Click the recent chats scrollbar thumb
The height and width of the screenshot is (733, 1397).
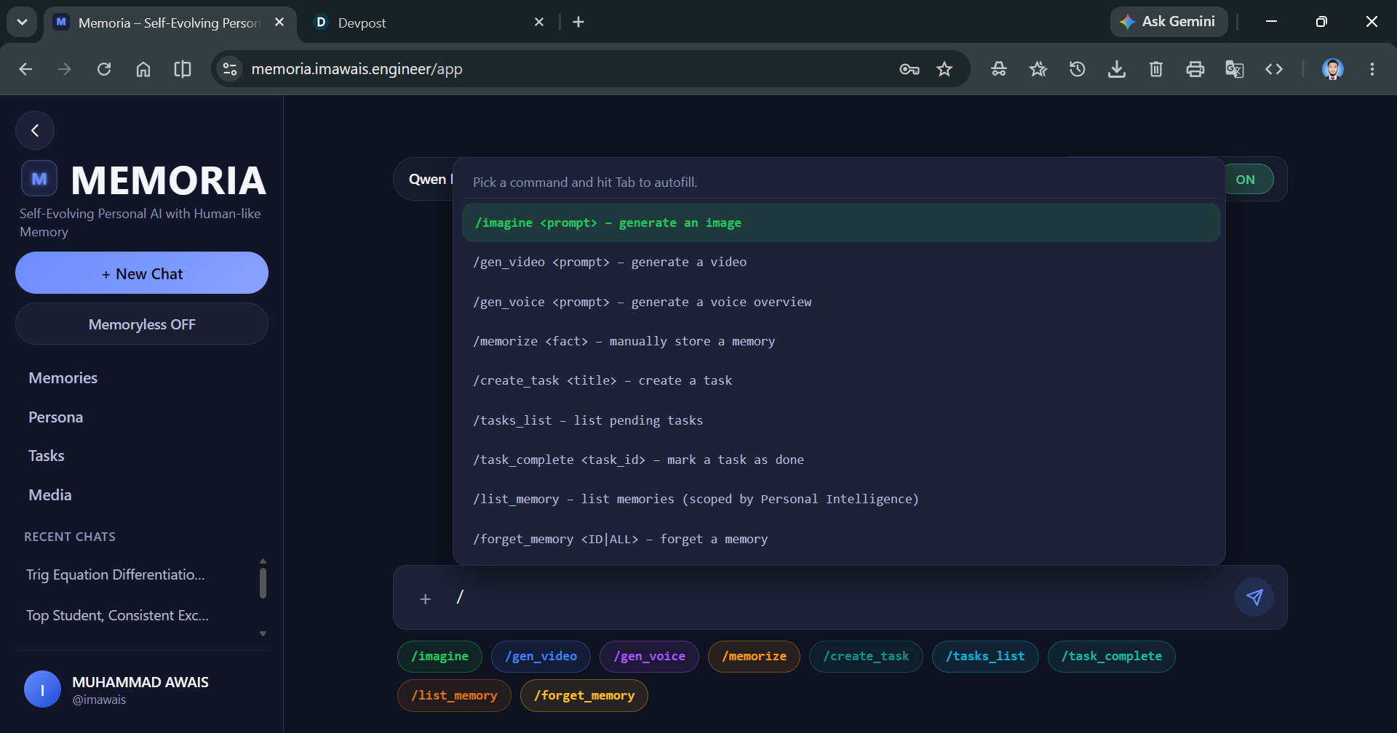click(263, 583)
